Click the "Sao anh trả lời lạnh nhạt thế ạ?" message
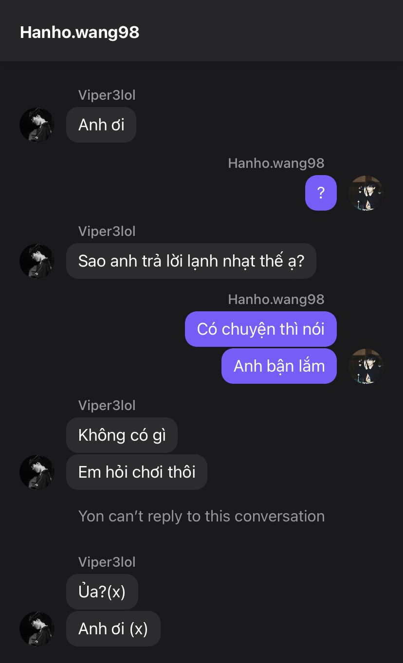Viewport: 403px width, 663px height. (x=191, y=261)
